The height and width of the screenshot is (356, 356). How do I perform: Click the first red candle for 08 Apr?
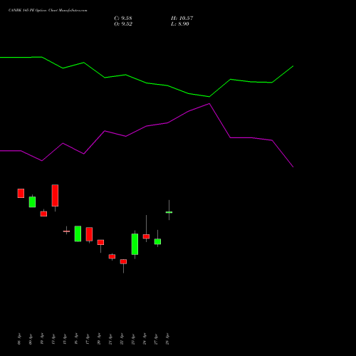click(x=21, y=193)
